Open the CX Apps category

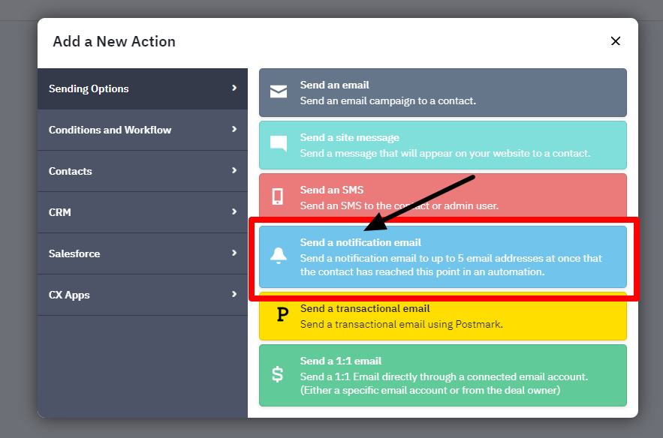(69, 295)
